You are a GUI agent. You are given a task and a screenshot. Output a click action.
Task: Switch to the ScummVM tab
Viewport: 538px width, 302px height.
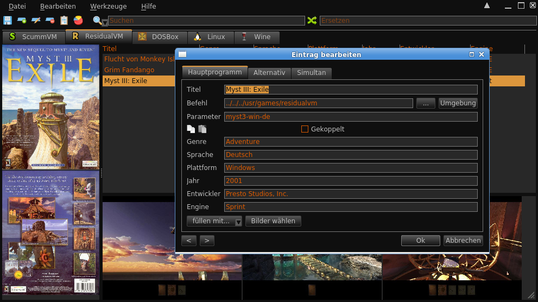point(33,37)
